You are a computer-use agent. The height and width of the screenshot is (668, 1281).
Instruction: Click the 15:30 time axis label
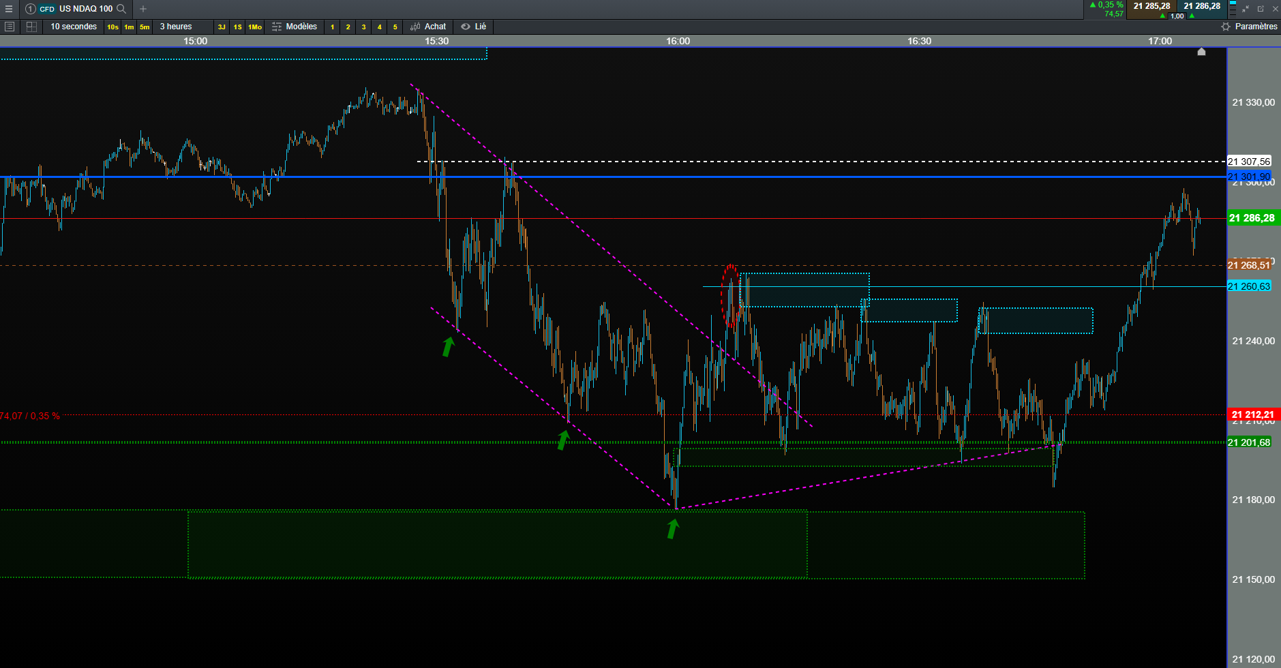click(x=436, y=41)
